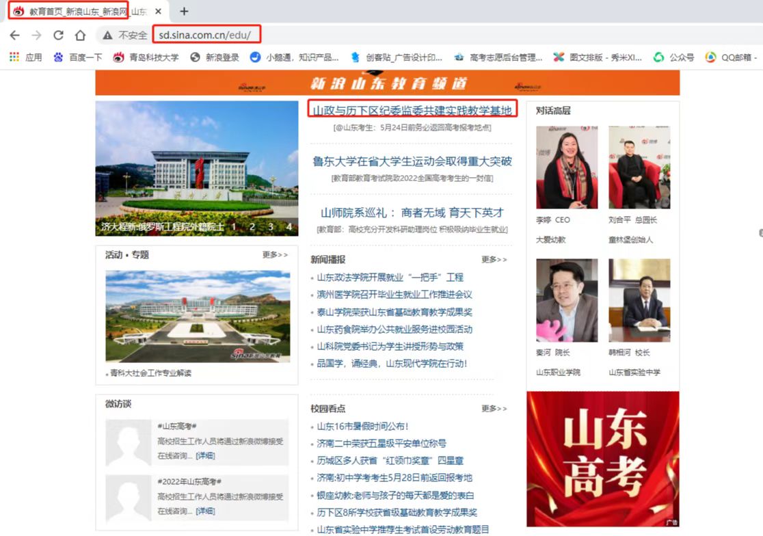Open the QQ邮箱 bookmark
The width and height of the screenshot is (763, 536).
pos(731,57)
